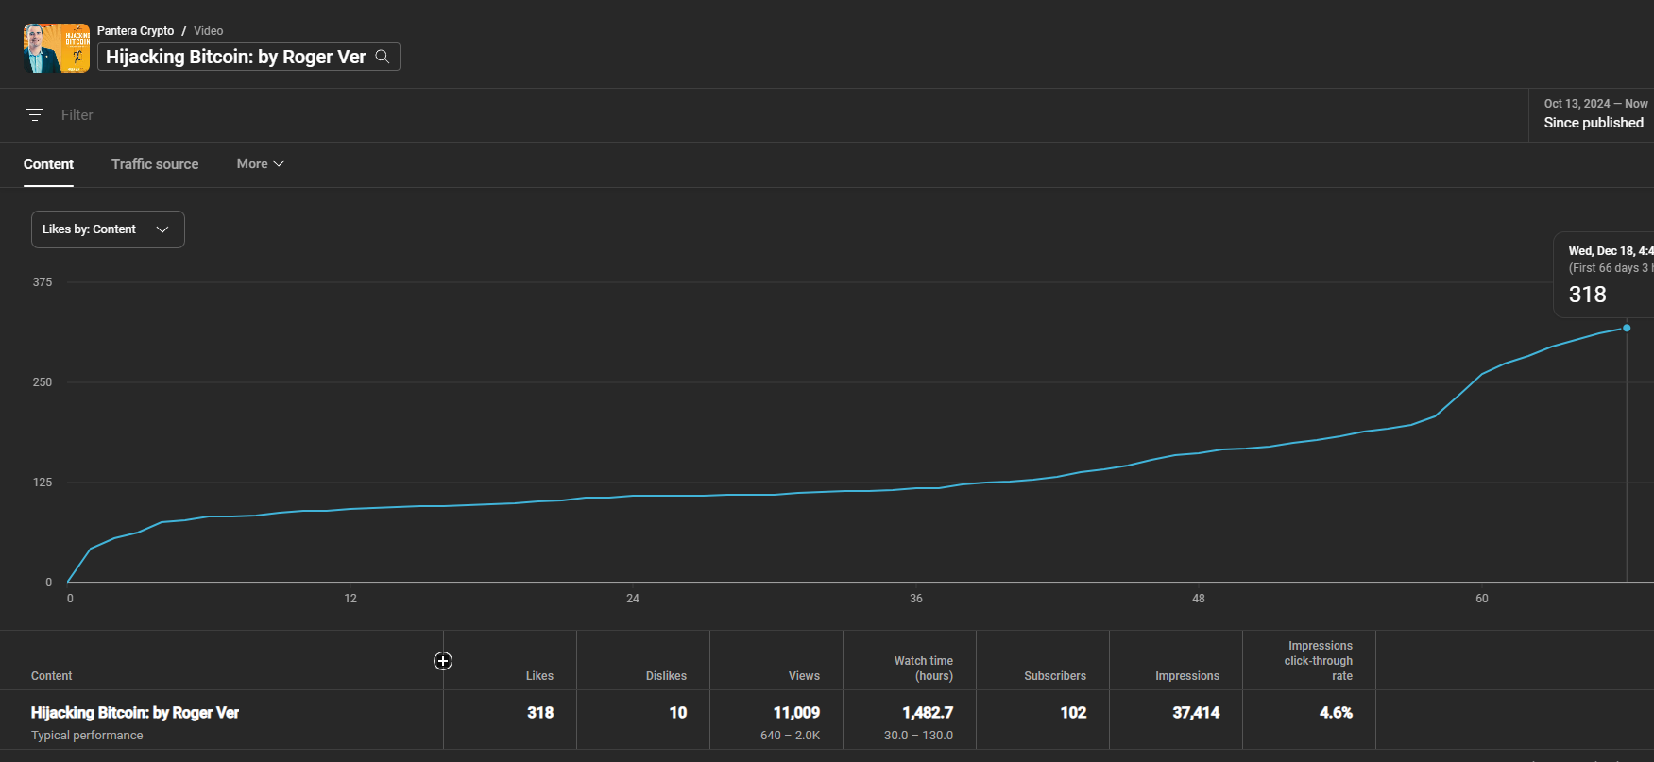Sort by the Views column header
Viewport: 1654px width, 762px height.
coord(804,676)
